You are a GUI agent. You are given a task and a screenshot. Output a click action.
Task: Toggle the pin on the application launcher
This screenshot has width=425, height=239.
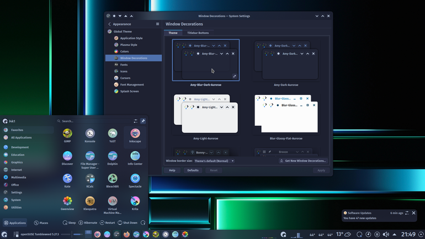[x=143, y=121]
